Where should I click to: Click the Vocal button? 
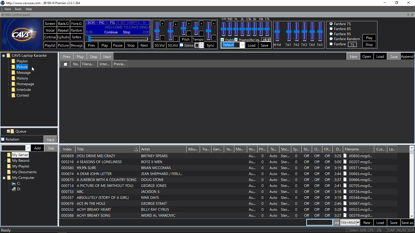click(x=50, y=30)
